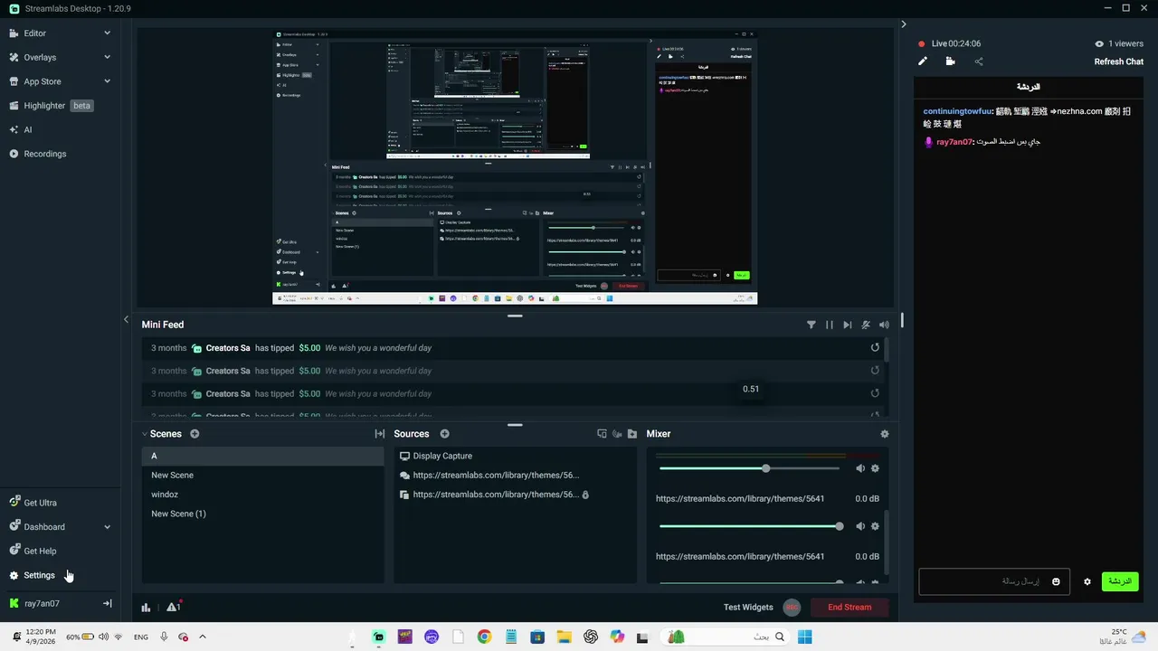Add a new source with the plus icon
This screenshot has height=651, width=1158.
pos(444,434)
